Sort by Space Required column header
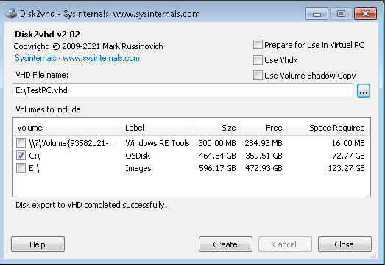385x265 pixels. [x=328, y=128]
